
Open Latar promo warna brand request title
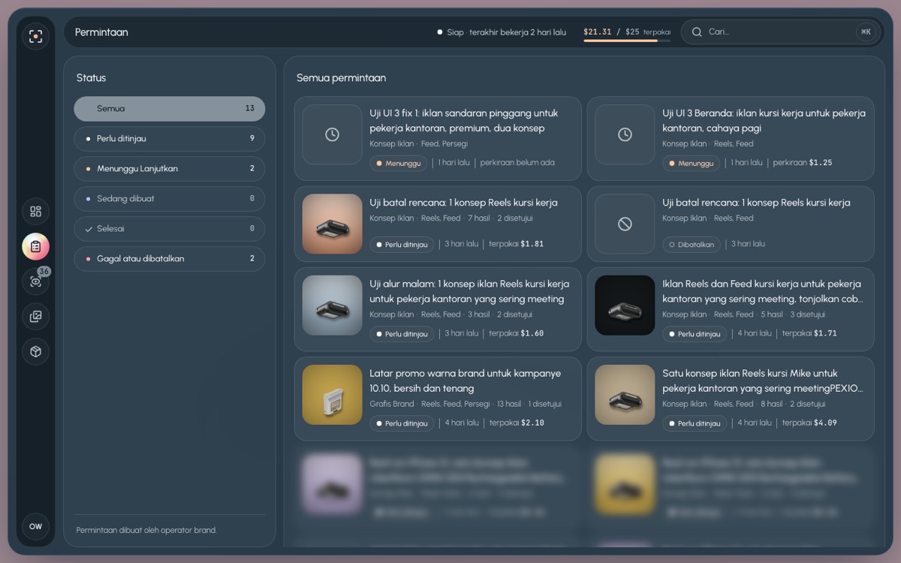(x=465, y=381)
